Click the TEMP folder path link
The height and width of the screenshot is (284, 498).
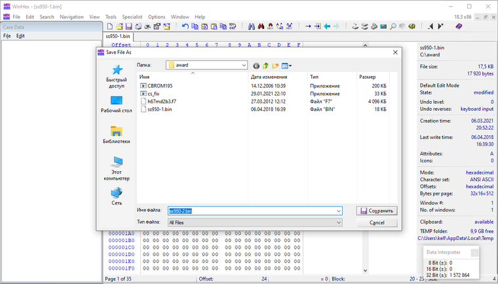(x=455, y=238)
